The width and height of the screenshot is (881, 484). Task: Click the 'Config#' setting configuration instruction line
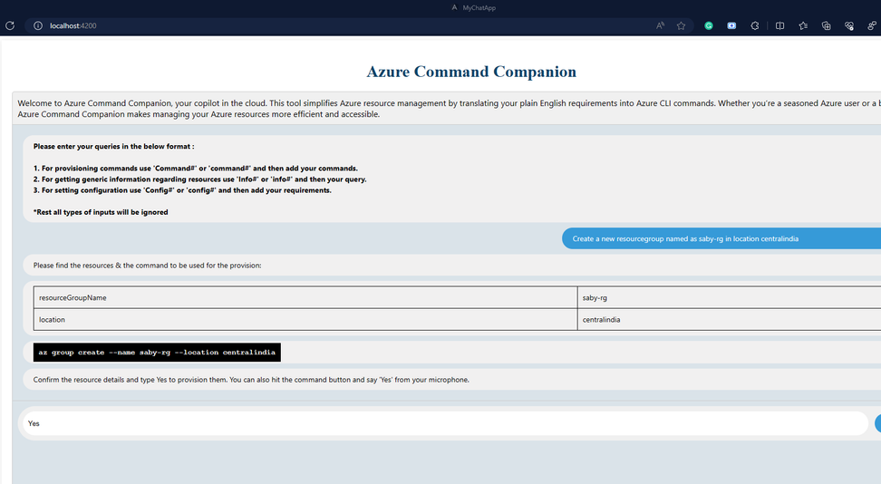182,190
